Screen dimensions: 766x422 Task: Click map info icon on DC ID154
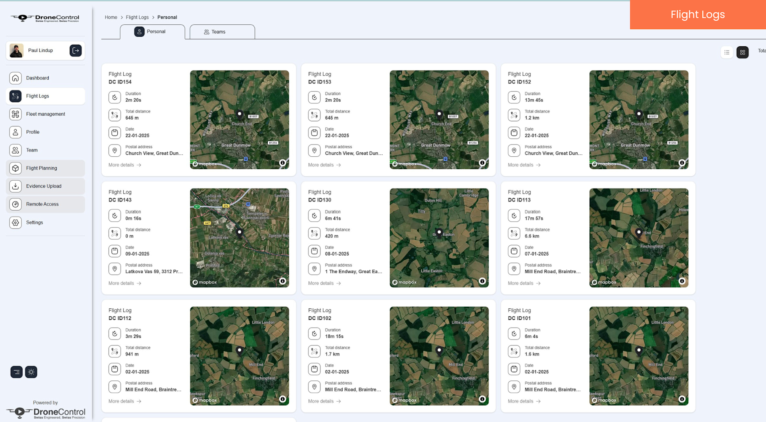282,163
